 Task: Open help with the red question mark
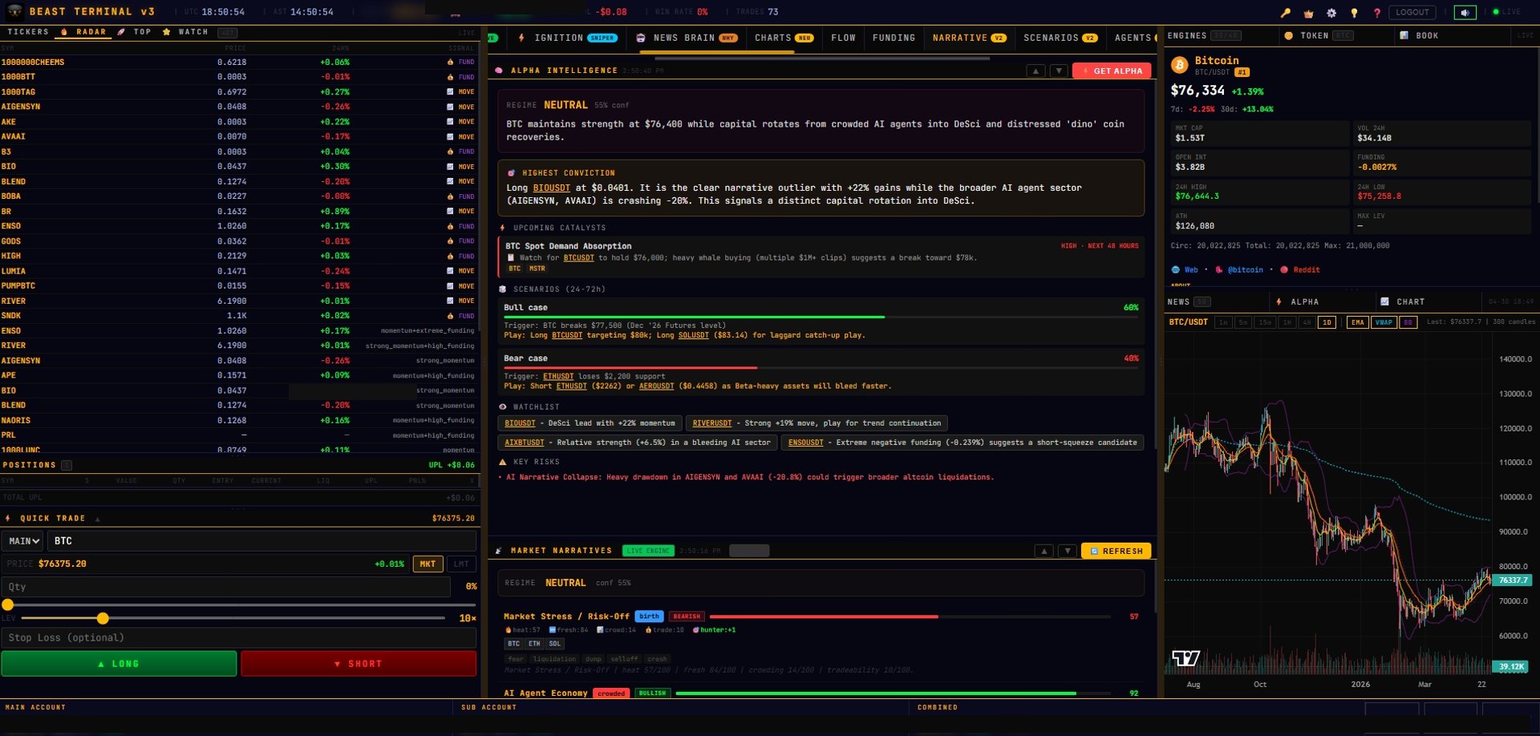tap(1376, 13)
